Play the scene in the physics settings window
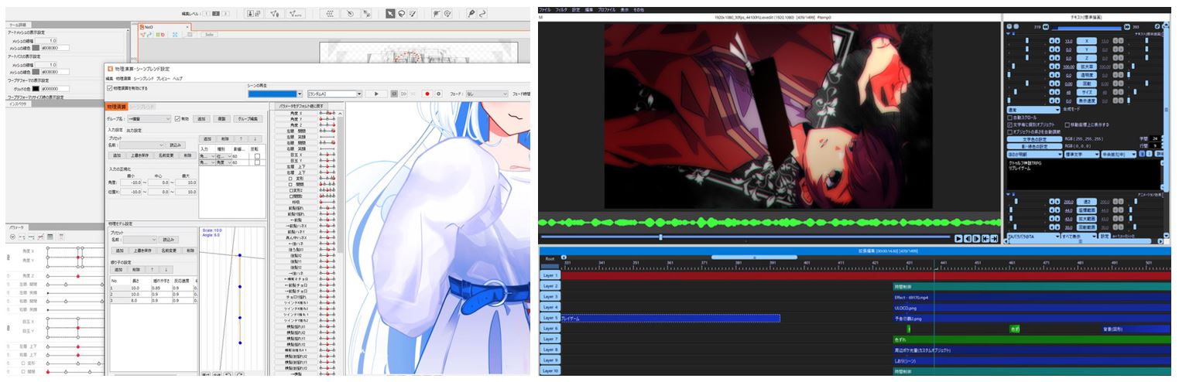The image size is (1179, 382). (376, 94)
